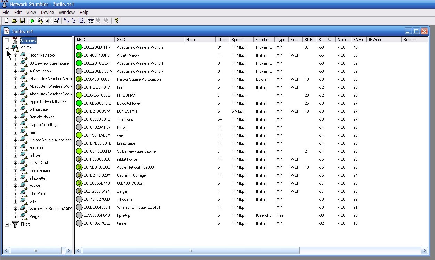Open the View menu

pos(31,12)
